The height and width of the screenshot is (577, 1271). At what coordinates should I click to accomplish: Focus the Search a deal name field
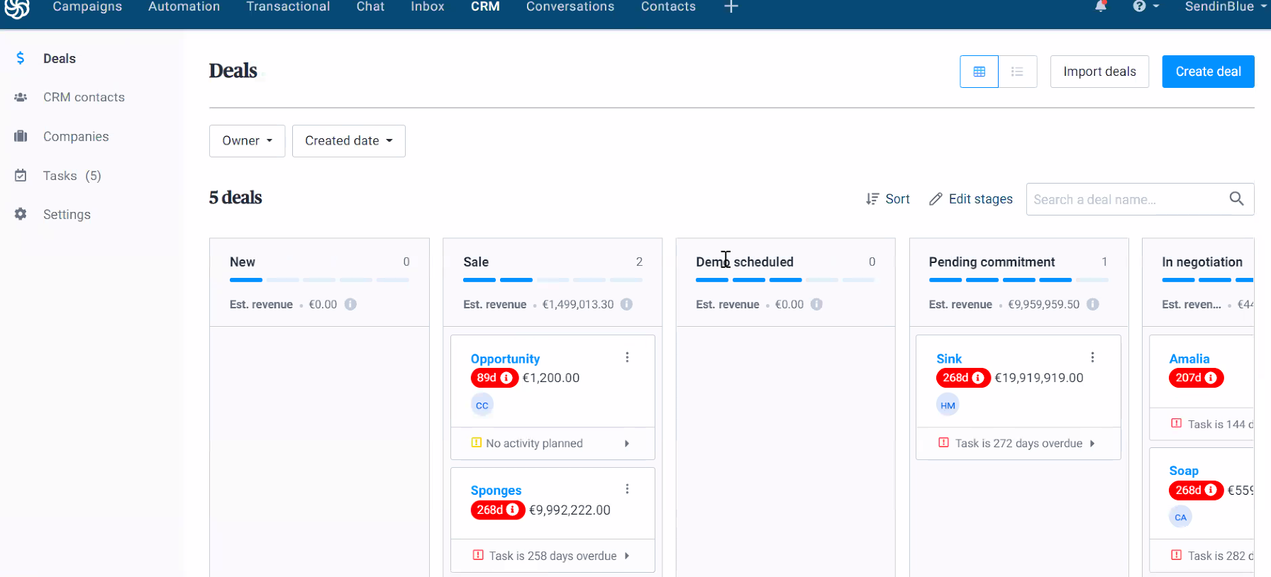pyautogui.click(x=1126, y=200)
